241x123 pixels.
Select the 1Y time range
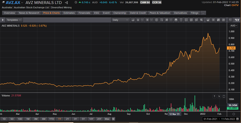[x=59, y=119]
